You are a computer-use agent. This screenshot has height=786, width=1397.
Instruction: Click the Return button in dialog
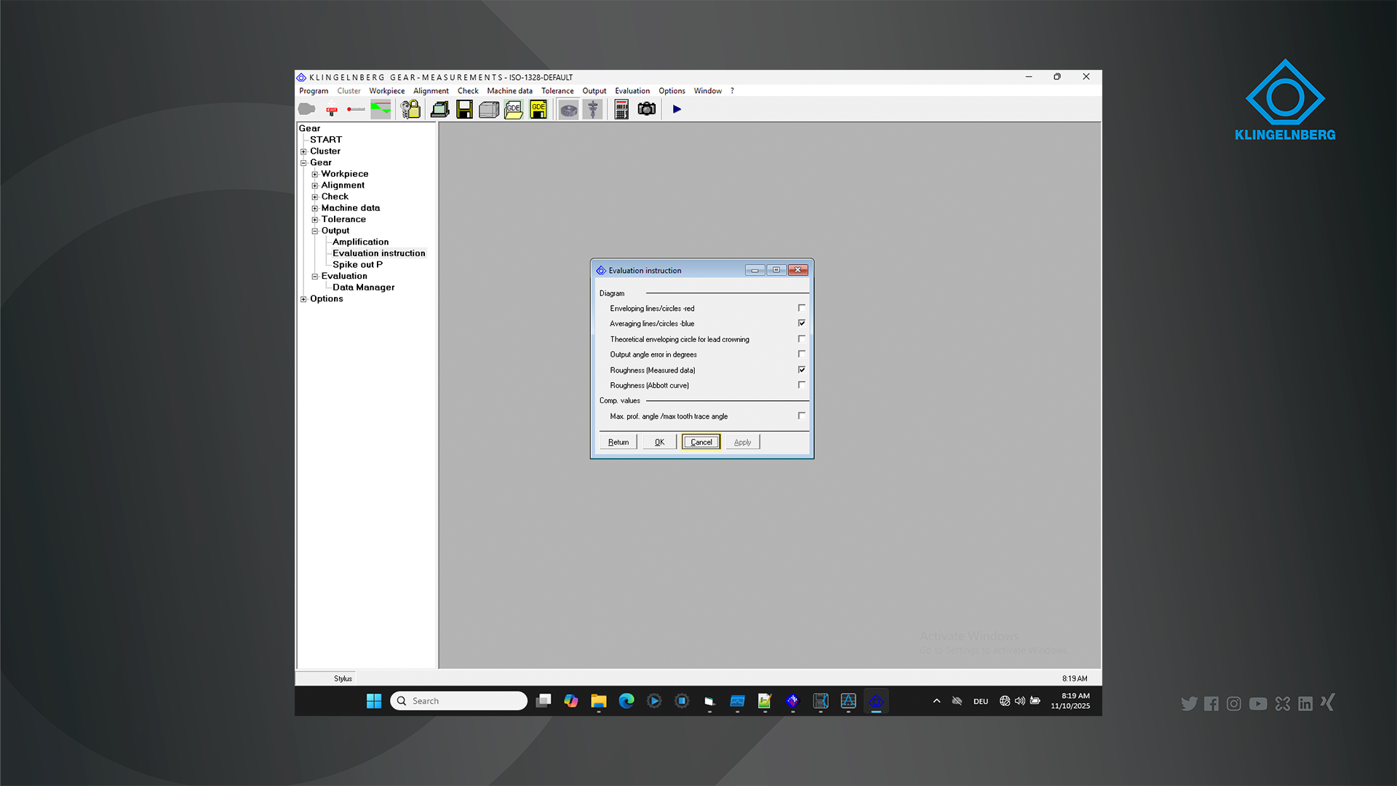[x=618, y=442]
